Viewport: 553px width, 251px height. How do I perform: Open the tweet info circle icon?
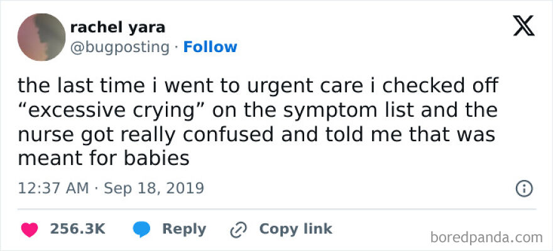coord(524,188)
